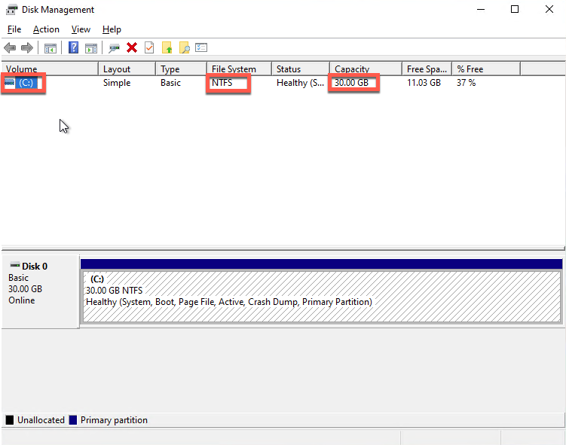The width and height of the screenshot is (566, 445).
Task: Sort by the Capacity column header
Action: pos(366,69)
